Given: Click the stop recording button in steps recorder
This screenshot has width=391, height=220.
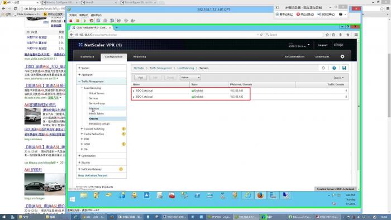Looking at the screenshot, I should pyautogui.click(x=305, y=15).
